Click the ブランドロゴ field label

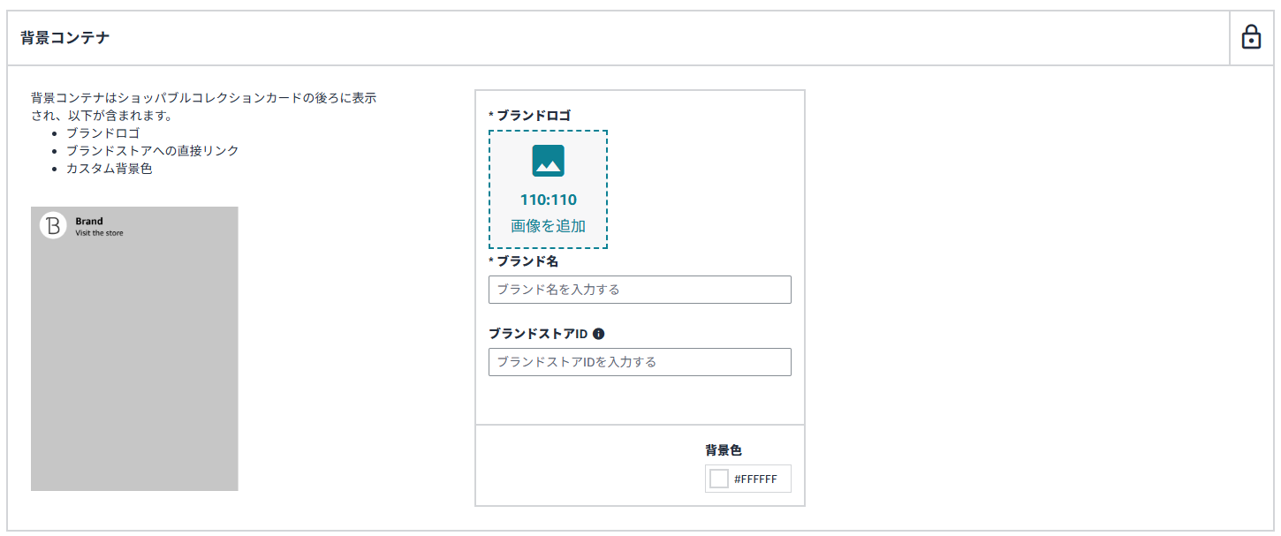pyautogui.click(x=533, y=116)
